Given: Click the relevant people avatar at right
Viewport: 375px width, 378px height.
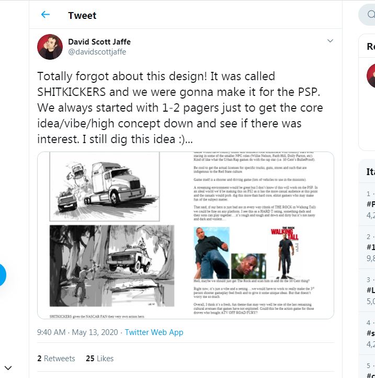Looking at the screenshot, I should click(371, 75).
